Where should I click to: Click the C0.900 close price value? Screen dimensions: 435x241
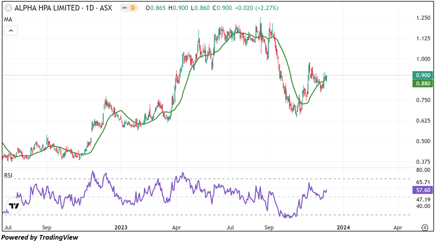[222, 8]
